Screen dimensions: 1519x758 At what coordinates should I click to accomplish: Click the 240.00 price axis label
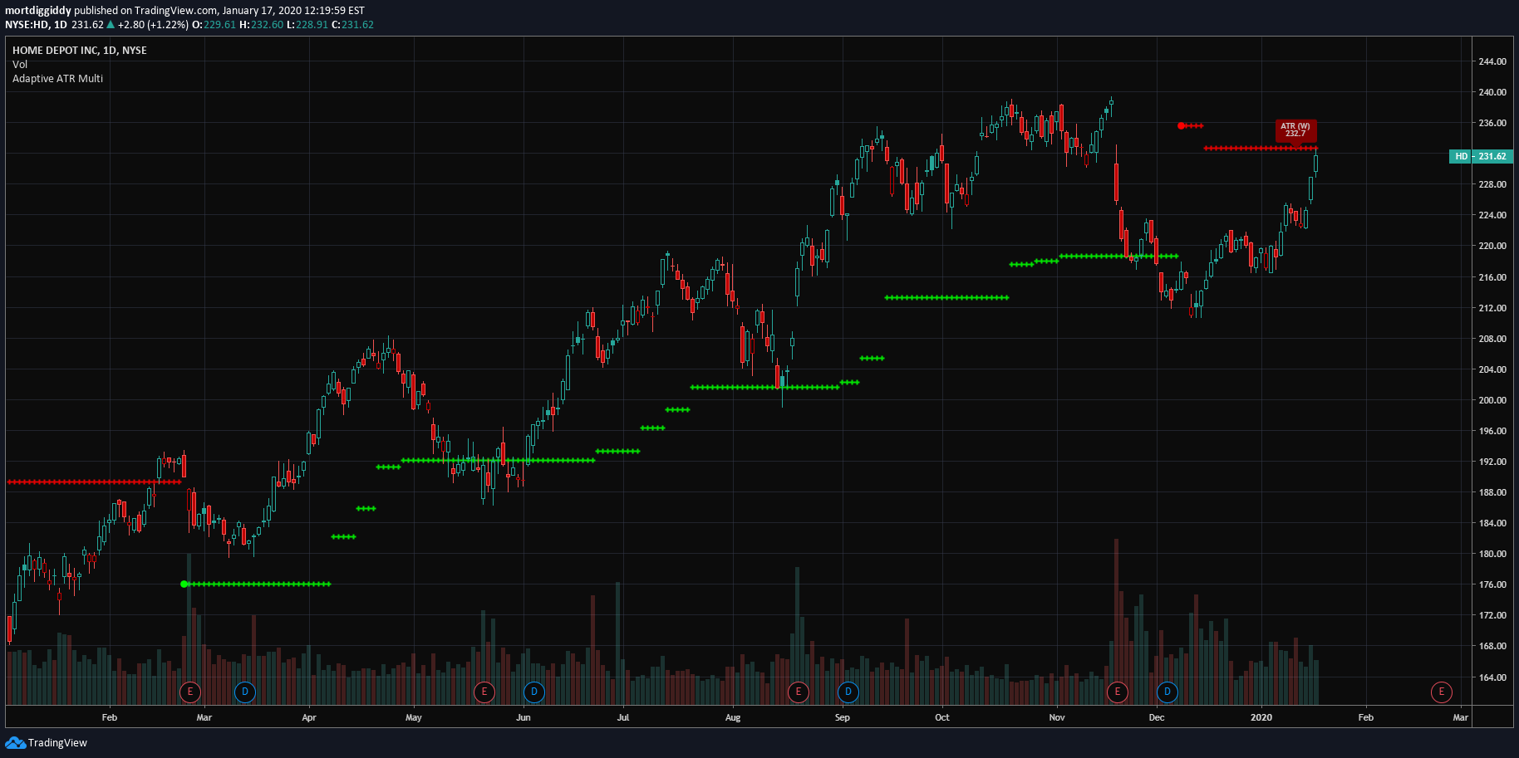tap(1492, 92)
